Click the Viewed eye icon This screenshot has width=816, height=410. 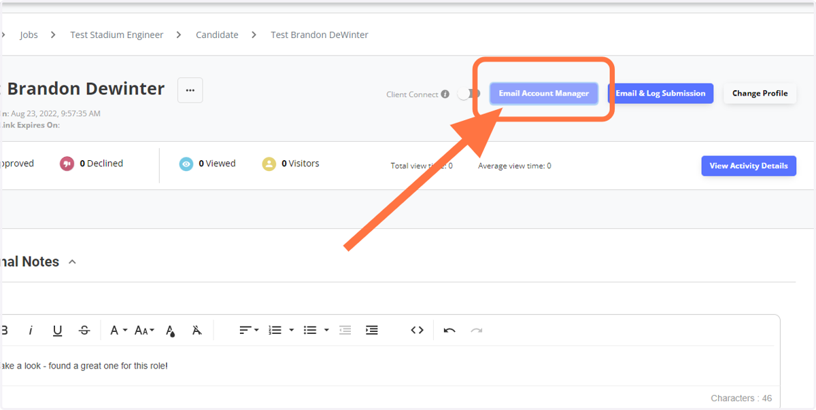tap(186, 164)
